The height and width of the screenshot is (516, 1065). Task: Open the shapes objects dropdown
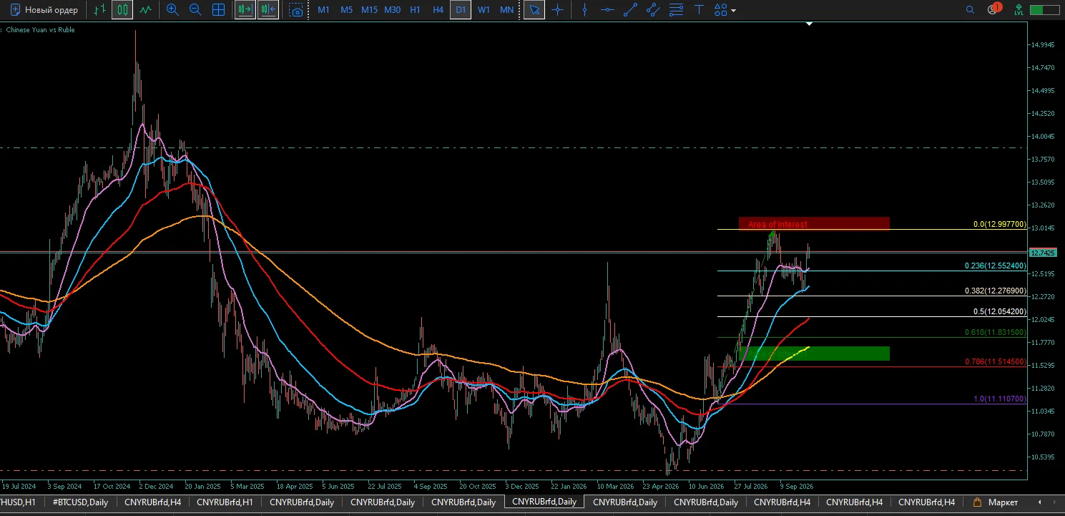pos(725,10)
